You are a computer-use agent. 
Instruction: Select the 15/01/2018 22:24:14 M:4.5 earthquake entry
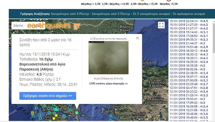[x=189, y=21]
